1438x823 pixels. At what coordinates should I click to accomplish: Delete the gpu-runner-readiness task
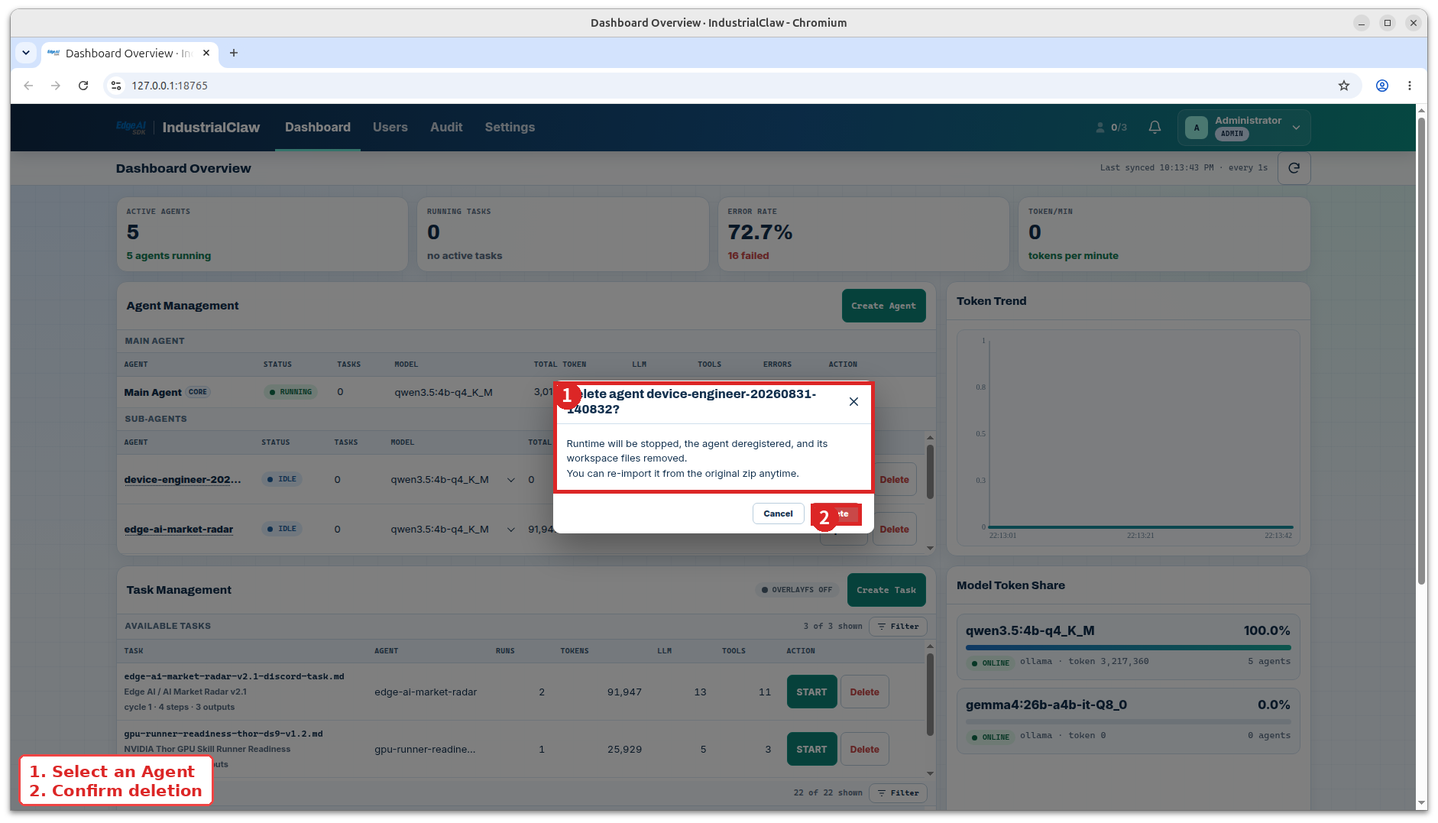click(x=864, y=750)
